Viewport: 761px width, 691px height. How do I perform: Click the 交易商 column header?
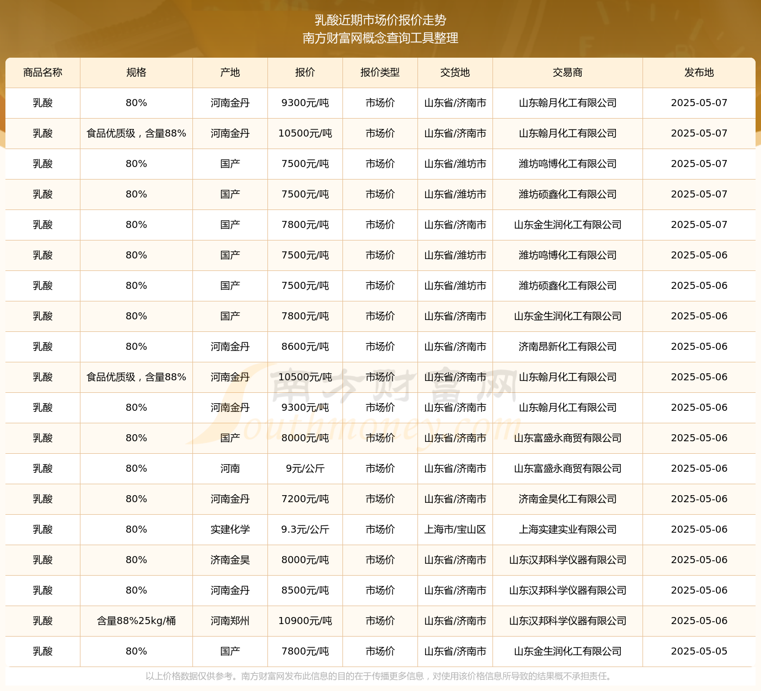pyautogui.click(x=567, y=72)
